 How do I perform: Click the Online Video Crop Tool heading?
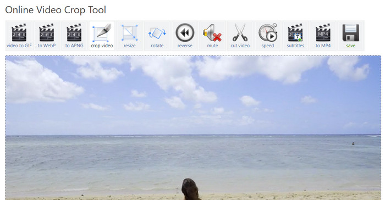tap(56, 10)
